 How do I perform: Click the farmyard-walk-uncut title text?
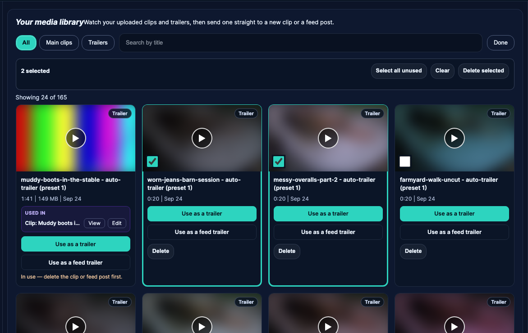tap(449, 184)
